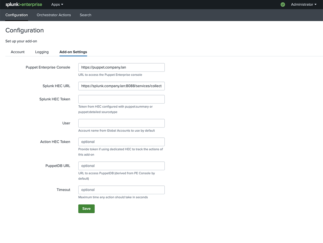Click 'Account name from Global Accounts' hint
This screenshot has height=243, width=323.
tap(116, 131)
